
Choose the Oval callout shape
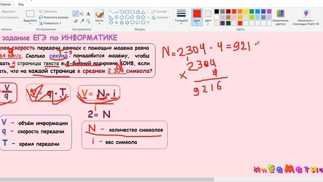click(138, 22)
